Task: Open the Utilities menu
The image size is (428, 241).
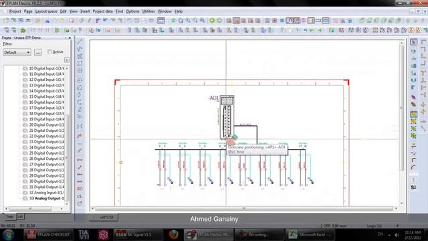Action: pyautogui.click(x=148, y=11)
